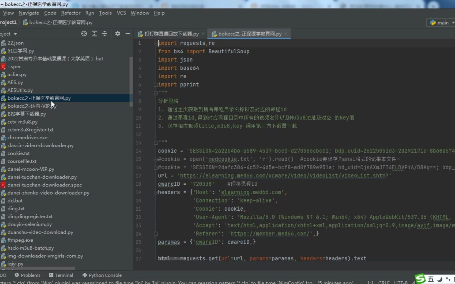
Task: Hide the Project tool window
Action: click(x=128, y=34)
